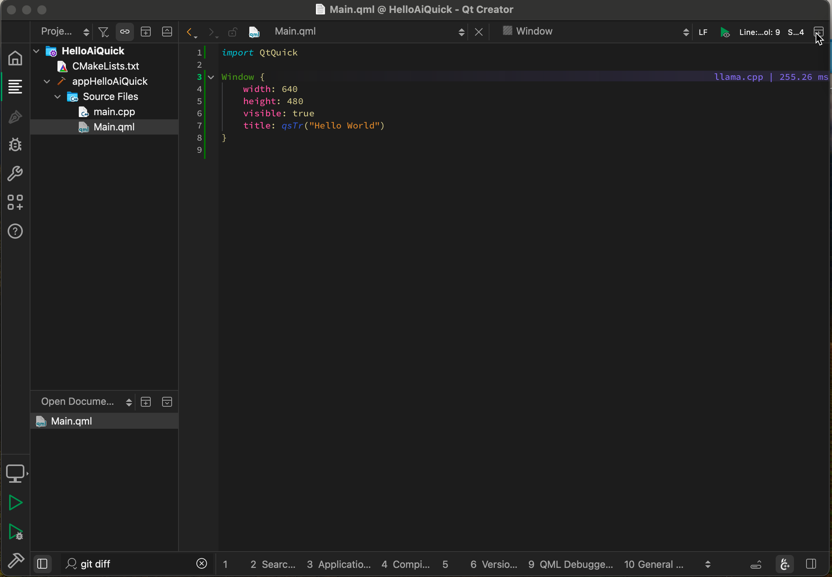Open the 9 QML Debugger pane
The image size is (832, 577).
point(570,564)
